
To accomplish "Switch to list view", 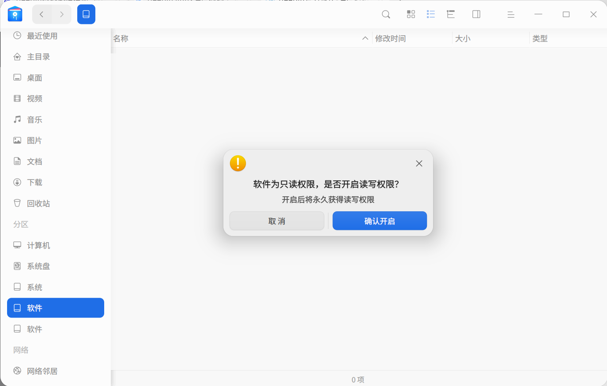I will click(431, 15).
